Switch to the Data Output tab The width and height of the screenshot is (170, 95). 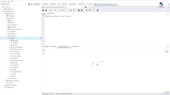point(45,46)
